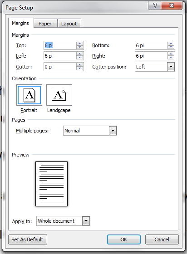This screenshot has height=254, width=187.
Task: Decrease the Bottom margin with down arrow
Action: [171, 47]
